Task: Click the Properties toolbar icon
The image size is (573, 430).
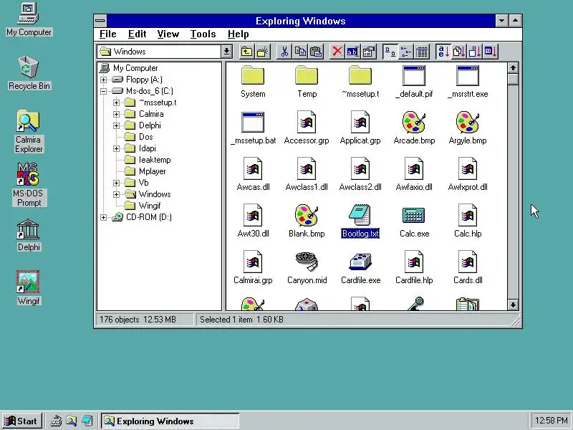Action: 369,52
